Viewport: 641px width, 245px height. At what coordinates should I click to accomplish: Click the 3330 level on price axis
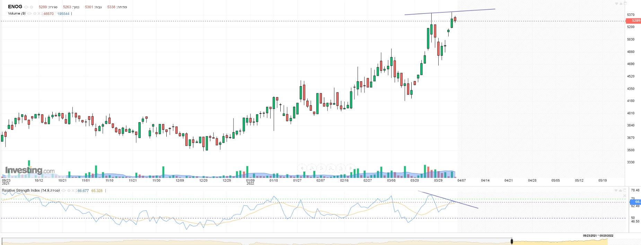(x=631, y=162)
